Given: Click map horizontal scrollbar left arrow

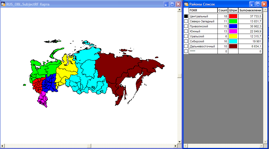Looking at the screenshot, I should (2, 146).
